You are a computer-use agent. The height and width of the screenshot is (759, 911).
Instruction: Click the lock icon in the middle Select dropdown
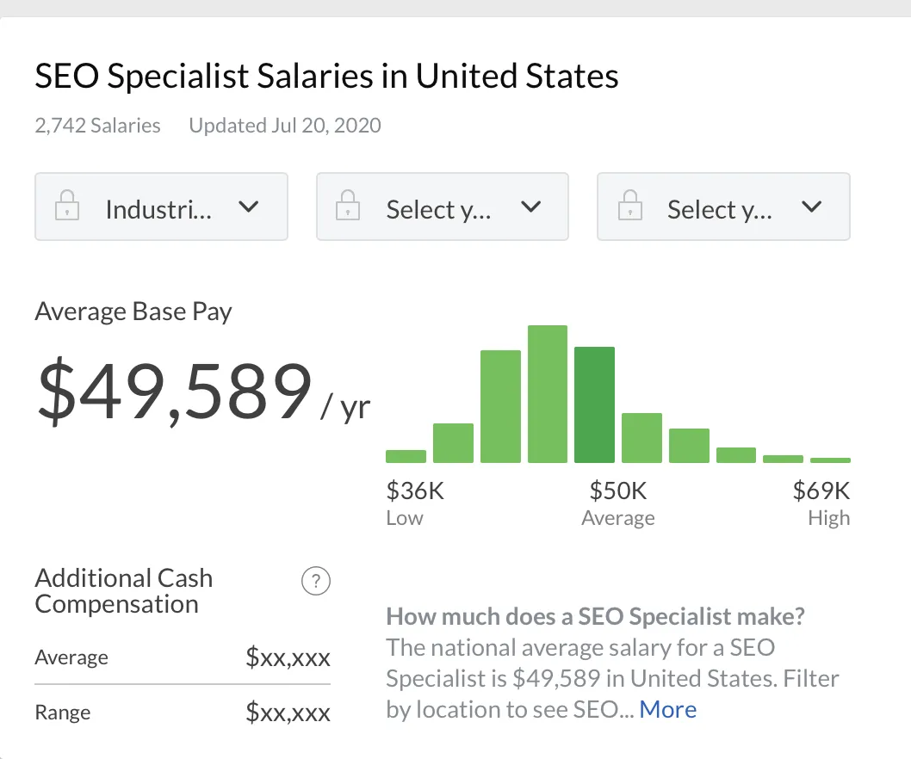click(x=348, y=206)
